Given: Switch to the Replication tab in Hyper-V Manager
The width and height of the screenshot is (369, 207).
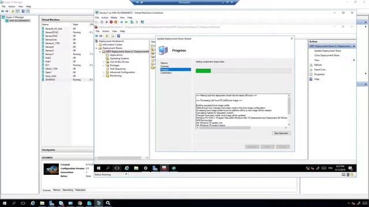Looking at the screenshot, I should click(x=80, y=190).
